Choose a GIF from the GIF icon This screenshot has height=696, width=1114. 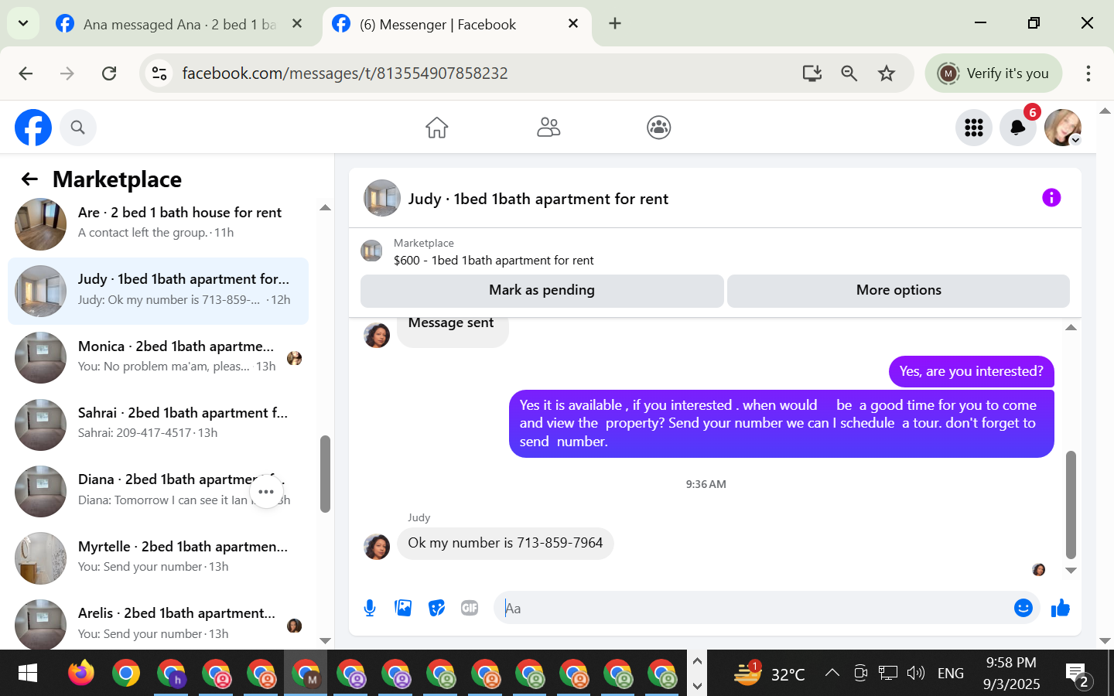click(470, 608)
